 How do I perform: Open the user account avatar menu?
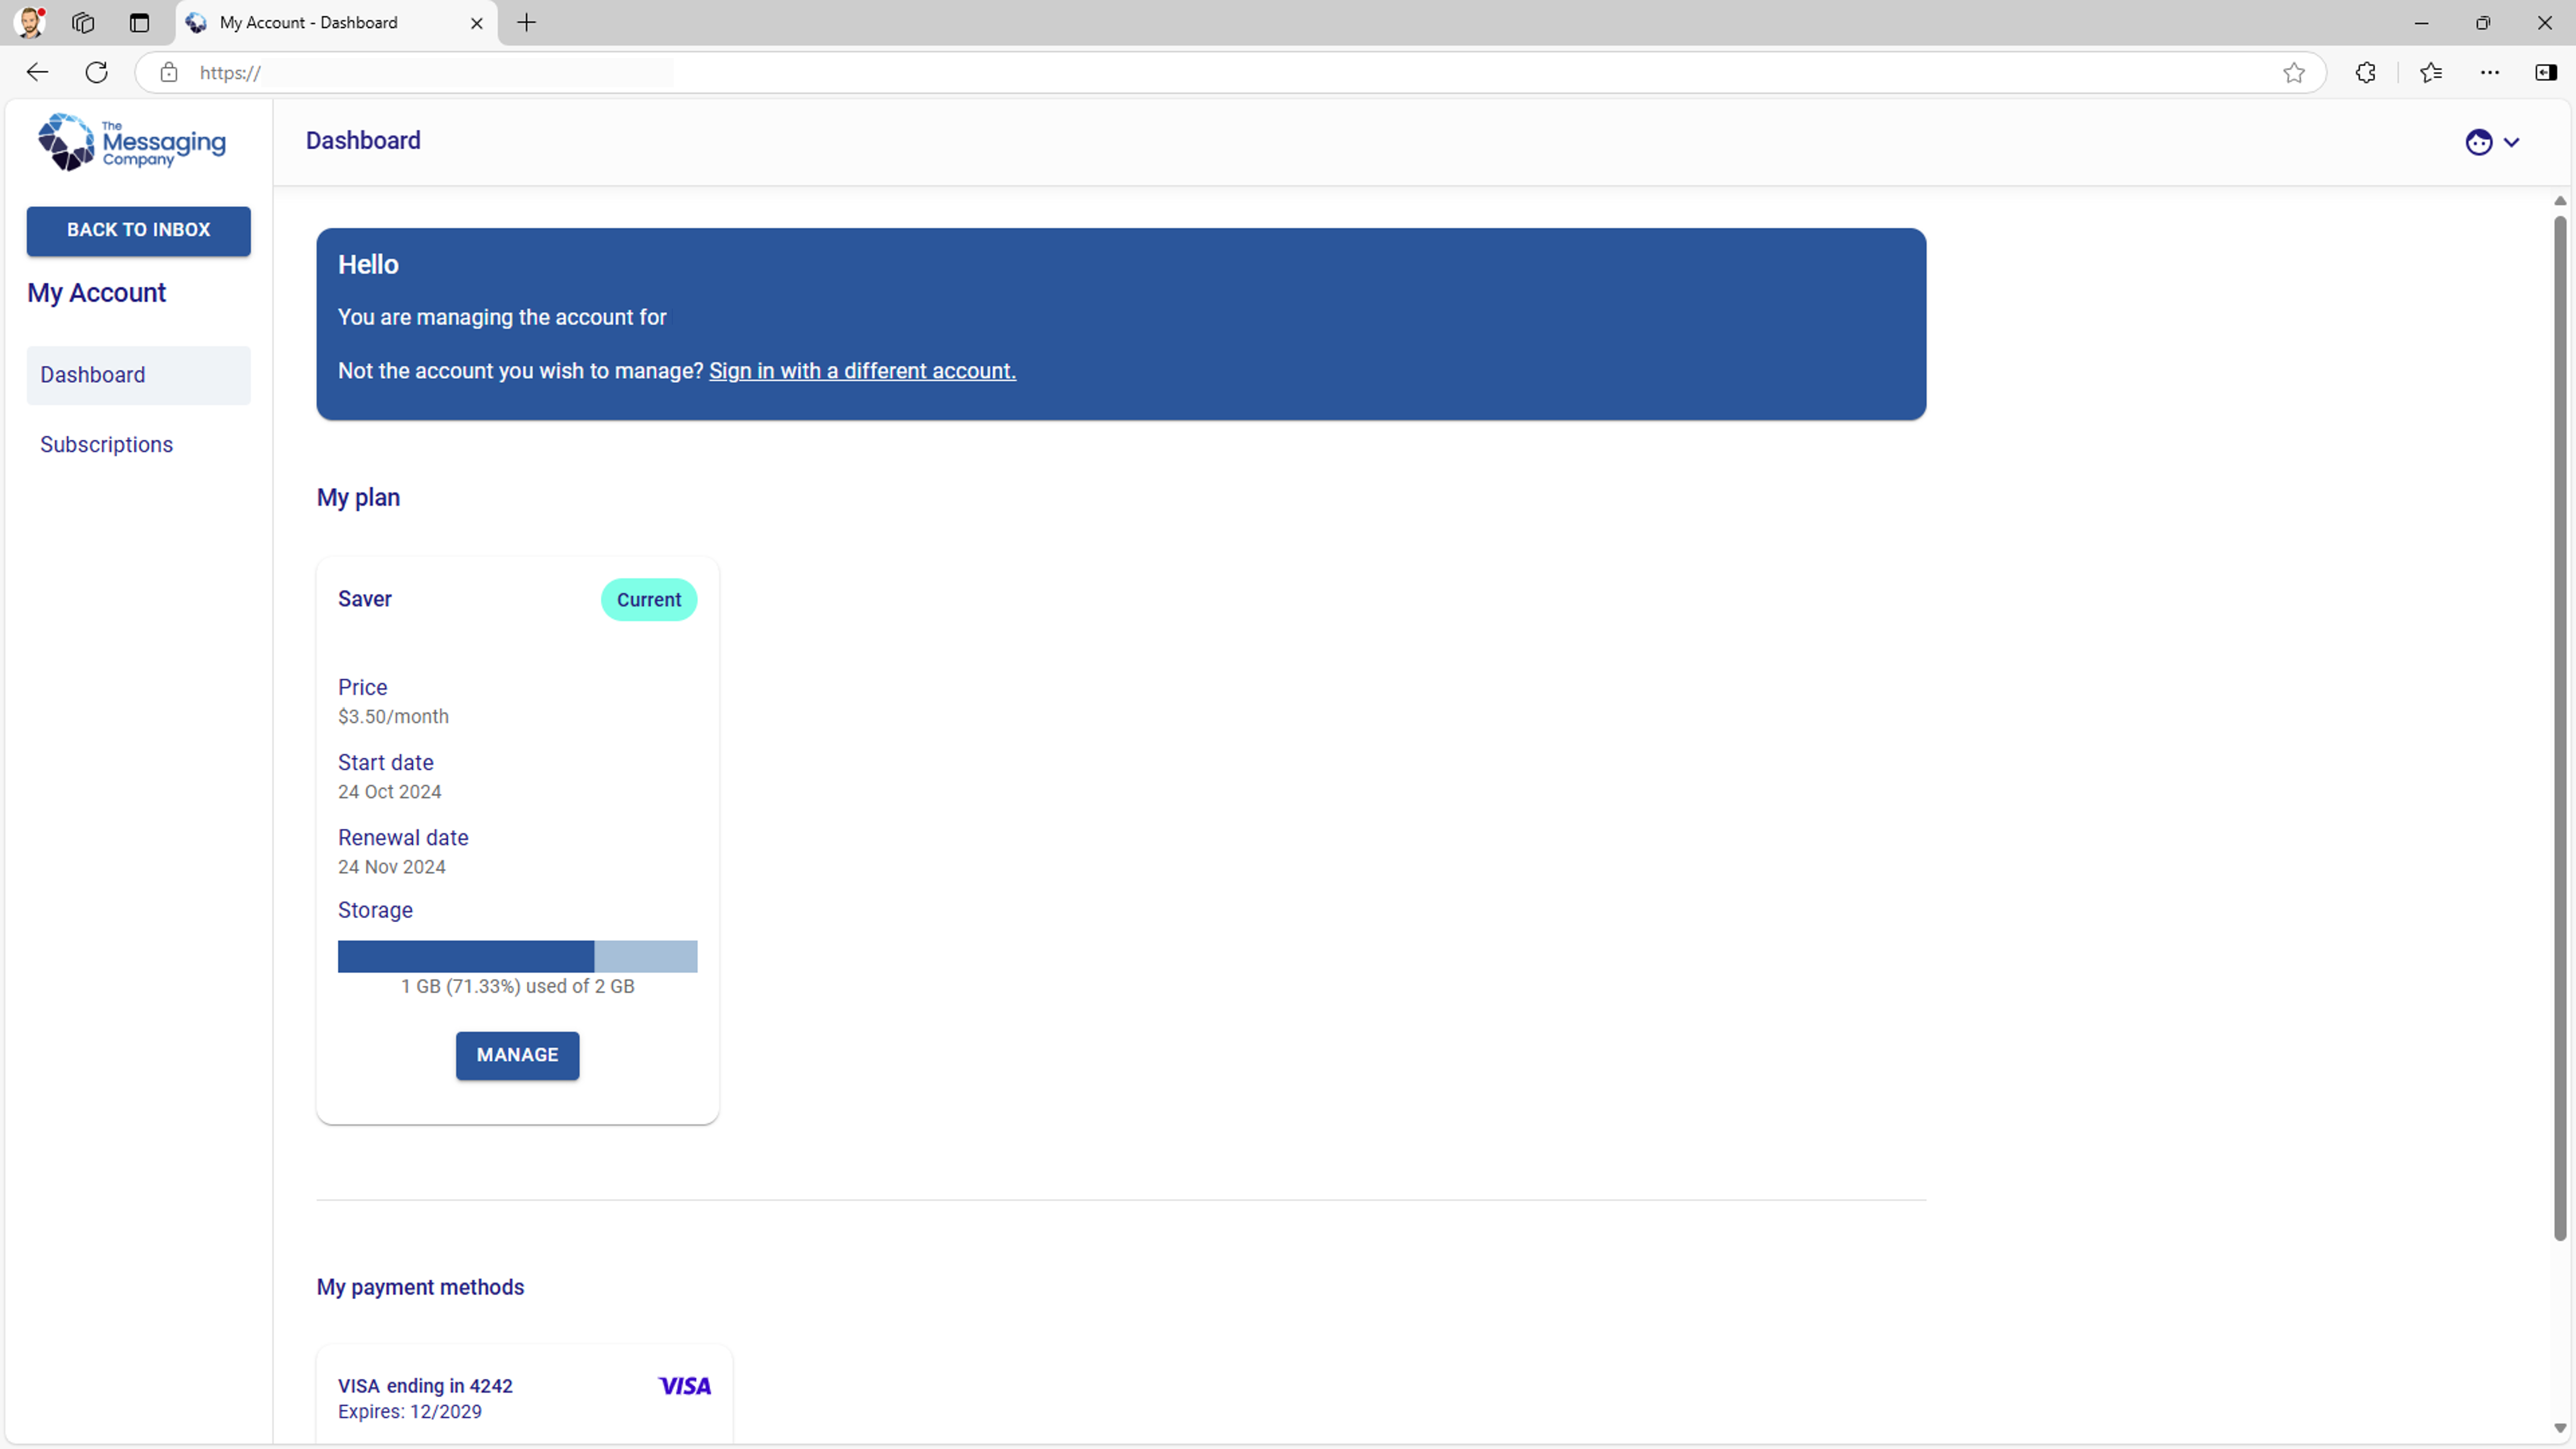coord(2491,142)
